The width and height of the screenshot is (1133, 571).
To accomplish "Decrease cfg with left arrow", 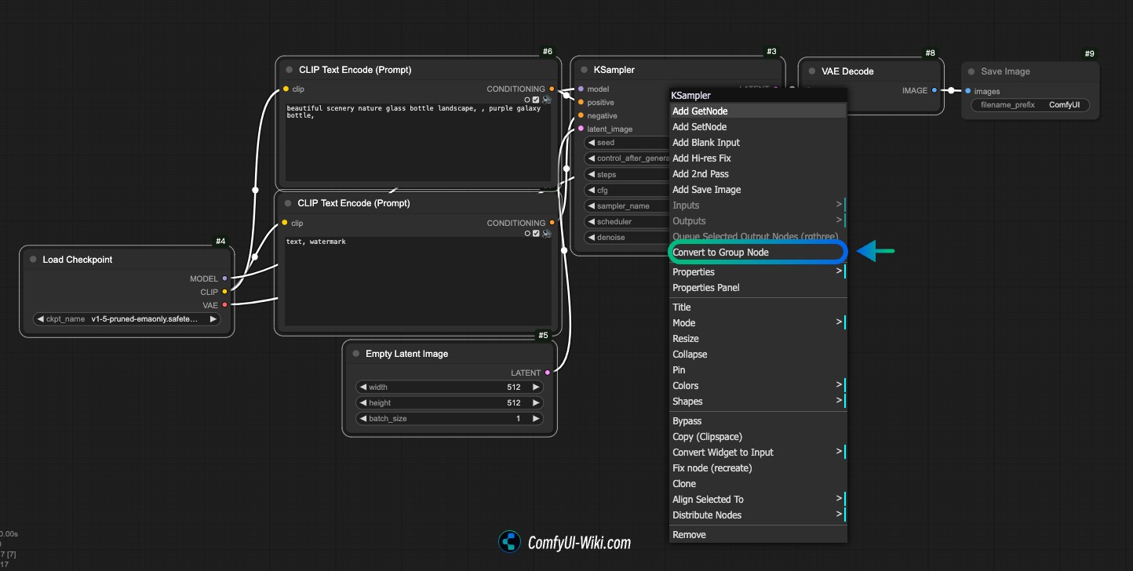I will tap(591, 190).
